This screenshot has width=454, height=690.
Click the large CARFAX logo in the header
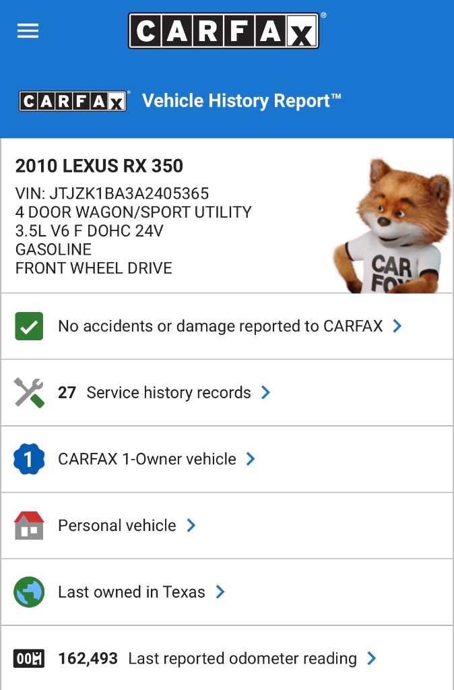tap(224, 31)
